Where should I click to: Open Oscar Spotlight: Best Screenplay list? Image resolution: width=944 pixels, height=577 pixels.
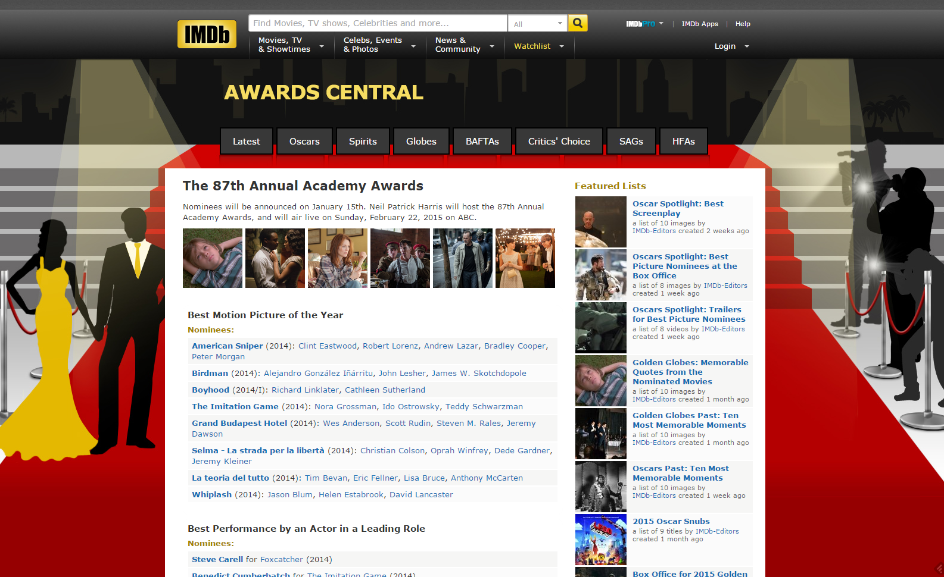(678, 209)
